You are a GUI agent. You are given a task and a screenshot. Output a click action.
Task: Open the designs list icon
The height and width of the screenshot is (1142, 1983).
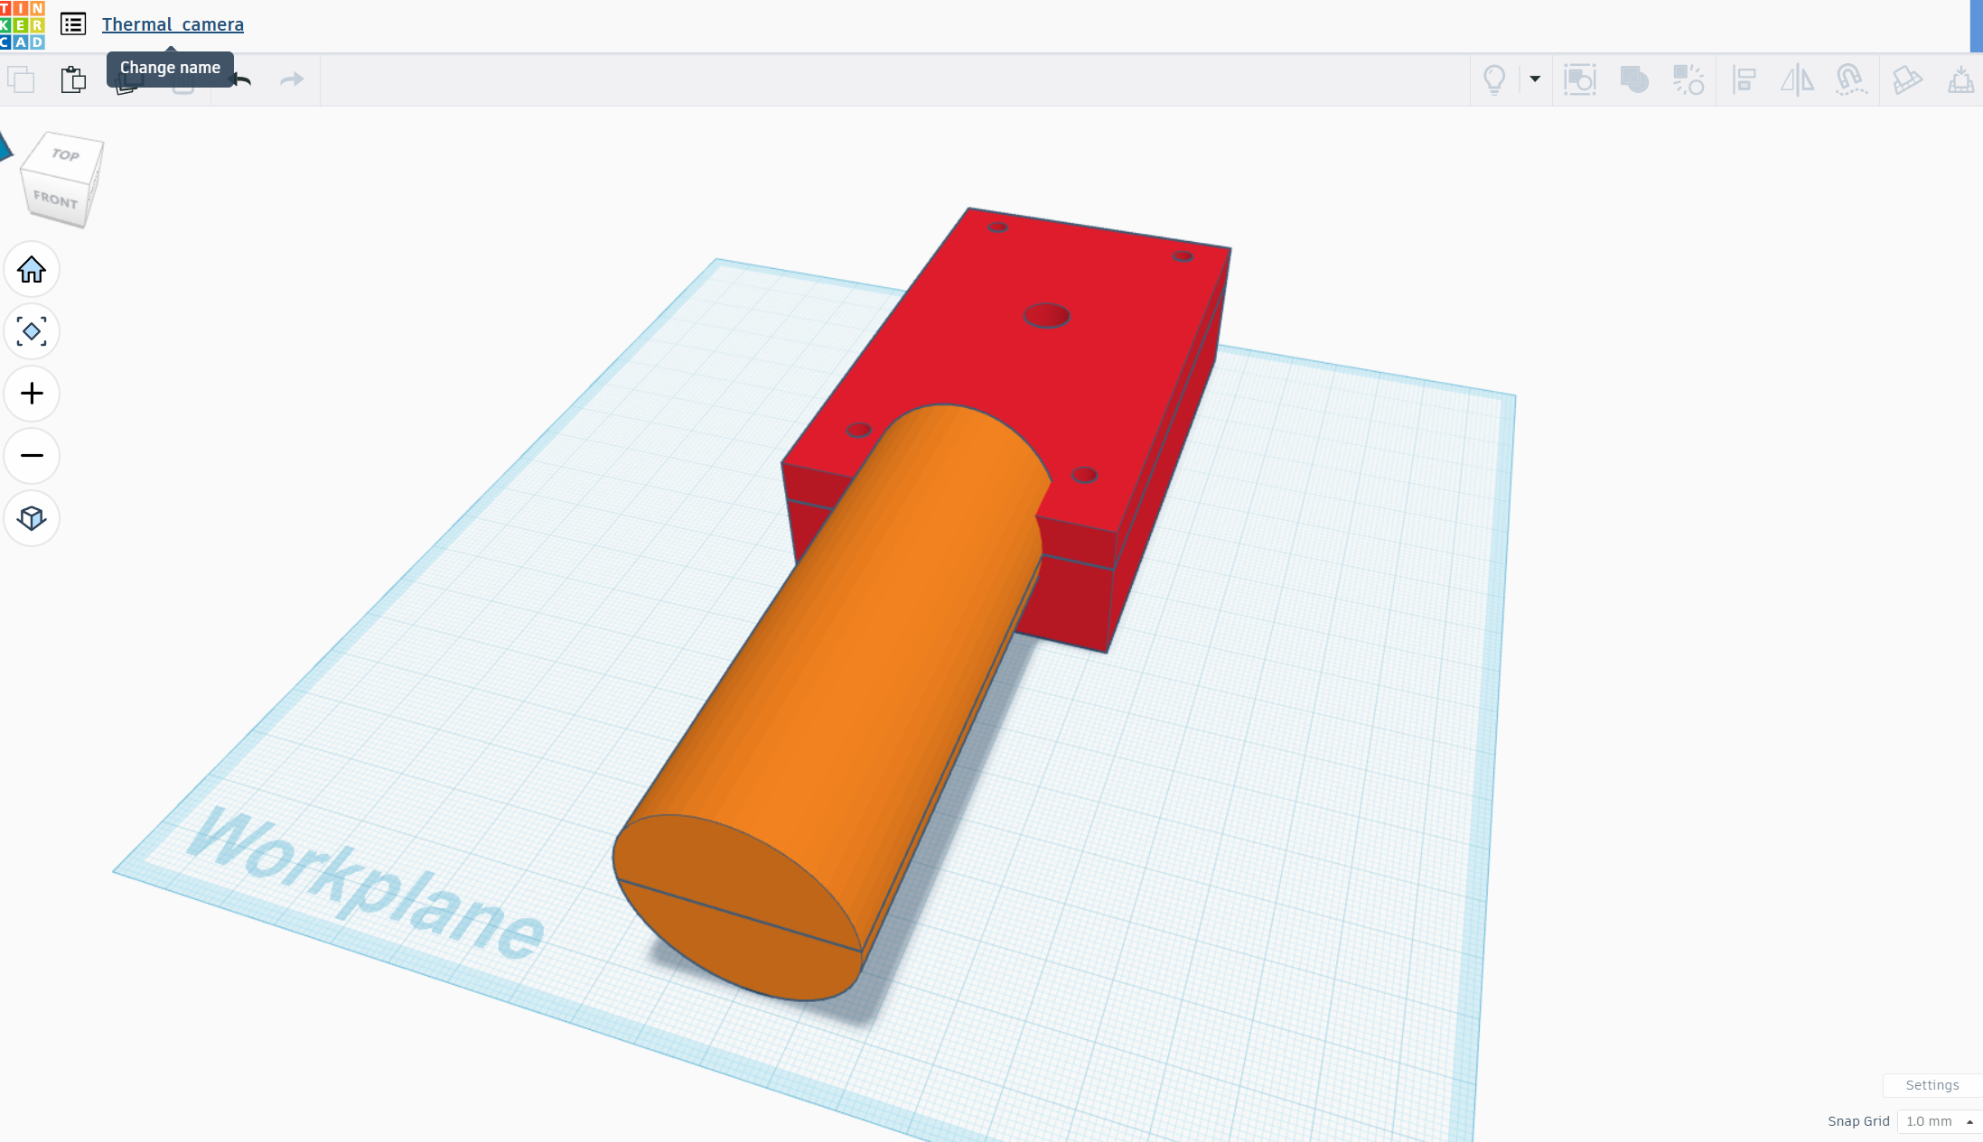[x=73, y=24]
